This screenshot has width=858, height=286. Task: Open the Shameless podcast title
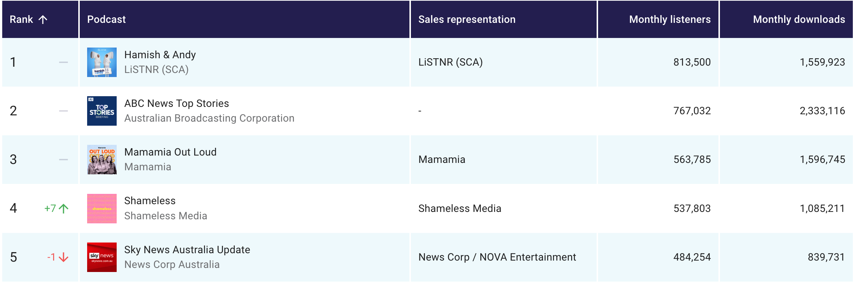[x=150, y=201]
